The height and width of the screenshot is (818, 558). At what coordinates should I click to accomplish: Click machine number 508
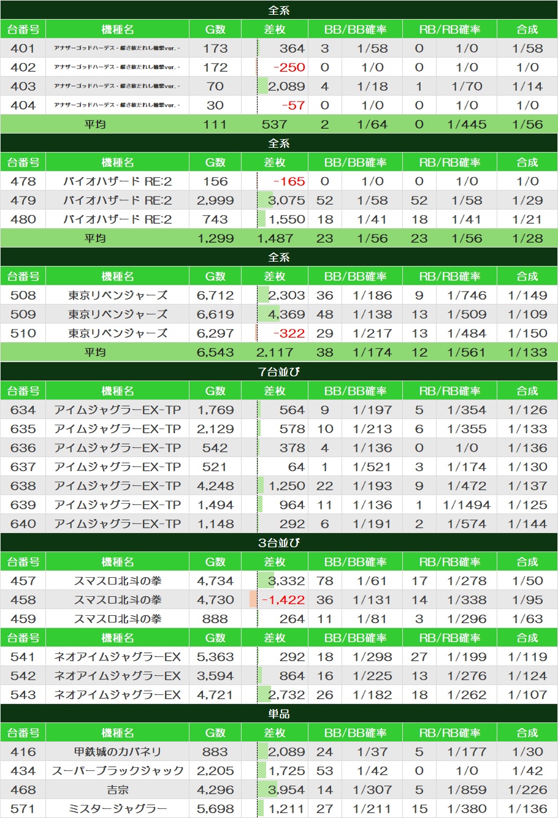coord(23,295)
